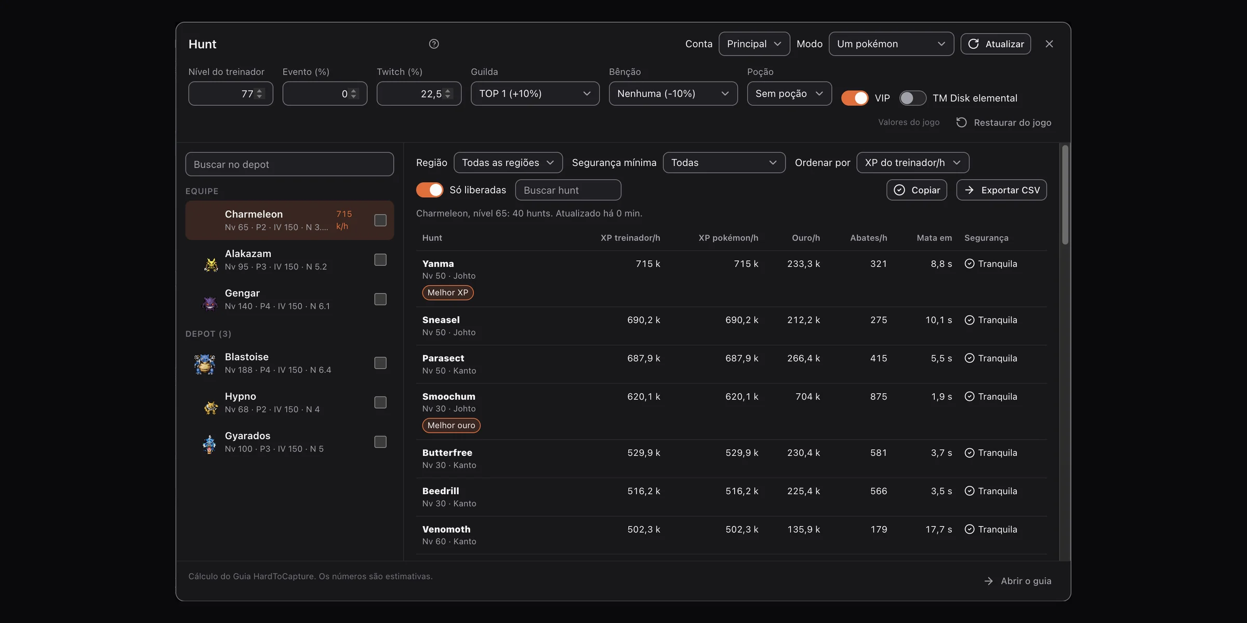This screenshot has height=623, width=1247.
Task: Click the Evento (%) input field
Action: point(325,94)
